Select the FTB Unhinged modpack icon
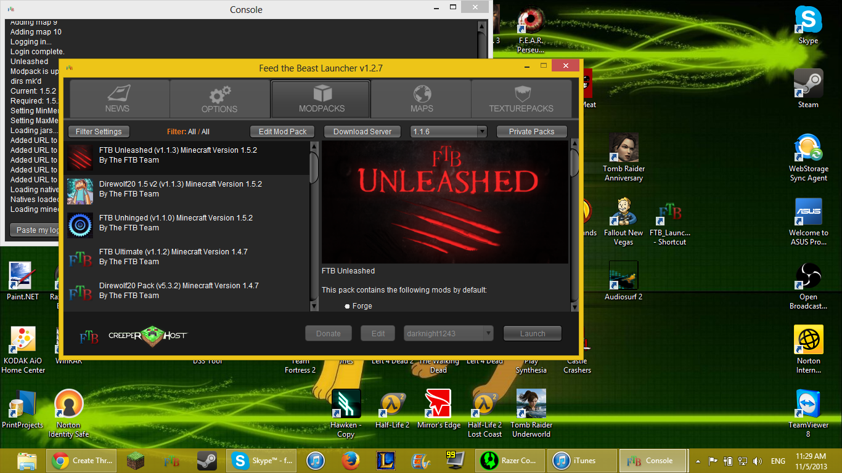The image size is (842, 473). pos(80,225)
